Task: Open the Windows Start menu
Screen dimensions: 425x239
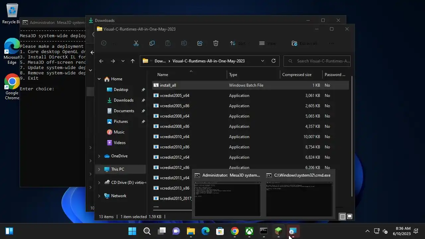Action: 132,231
